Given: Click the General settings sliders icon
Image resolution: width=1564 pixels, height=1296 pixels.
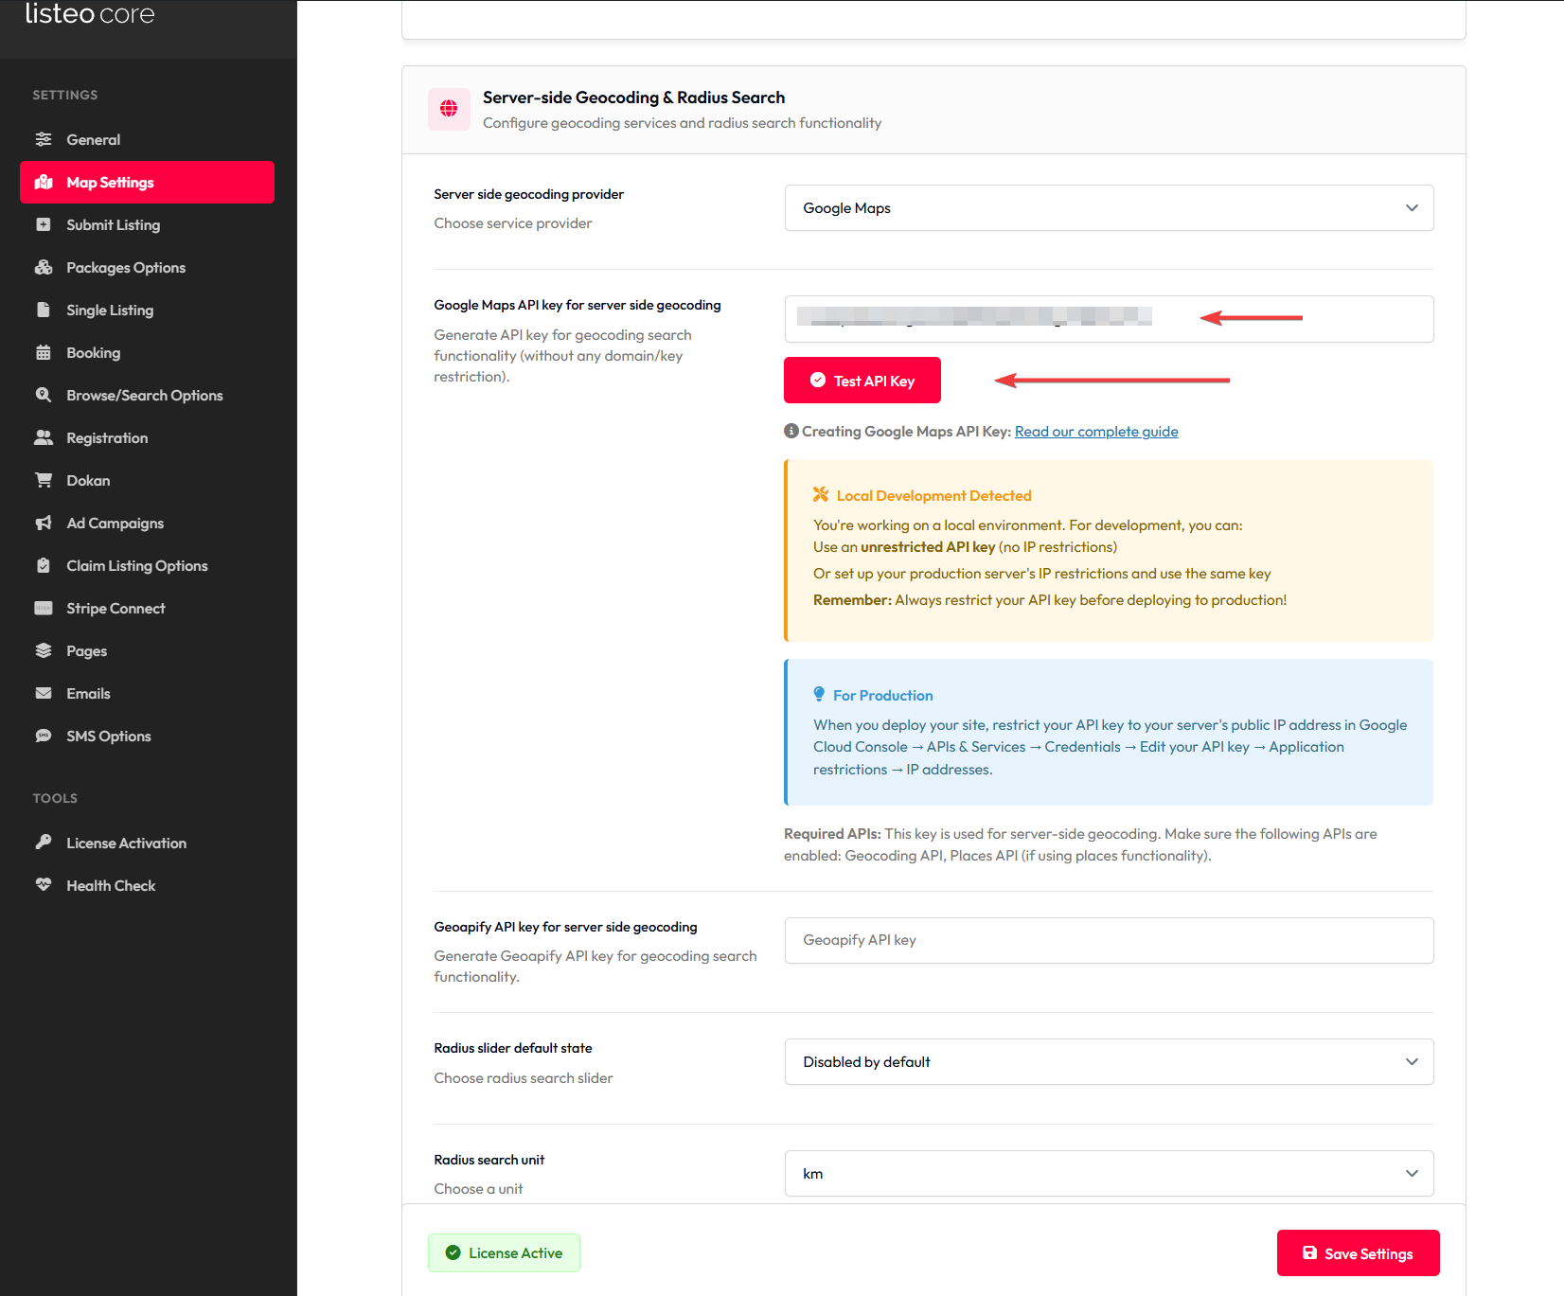Looking at the screenshot, I should (x=44, y=139).
